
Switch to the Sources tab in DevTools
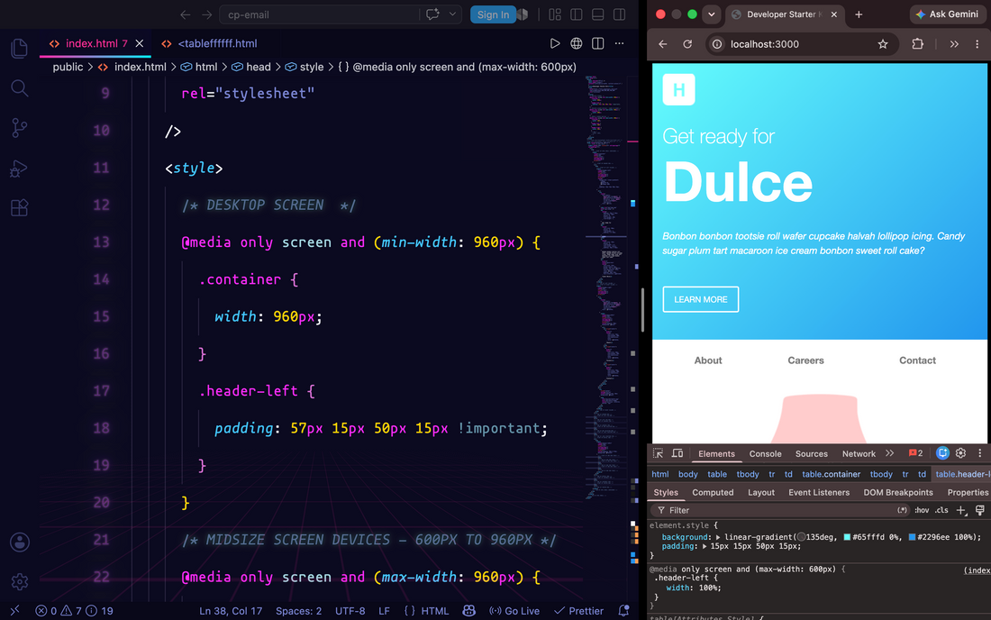point(812,454)
